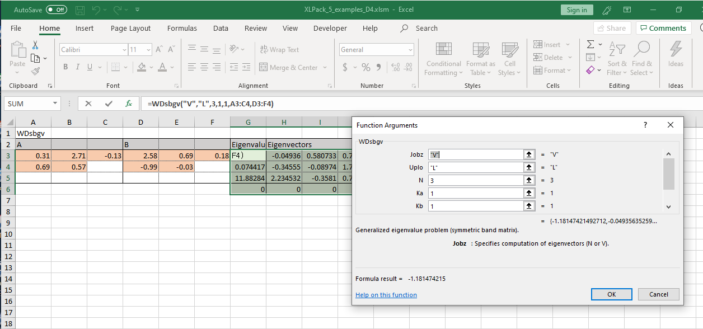Image resolution: width=703 pixels, height=329 pixels.
Task: Click the Accounting dollar format icon
Action: tap(345, 67)
